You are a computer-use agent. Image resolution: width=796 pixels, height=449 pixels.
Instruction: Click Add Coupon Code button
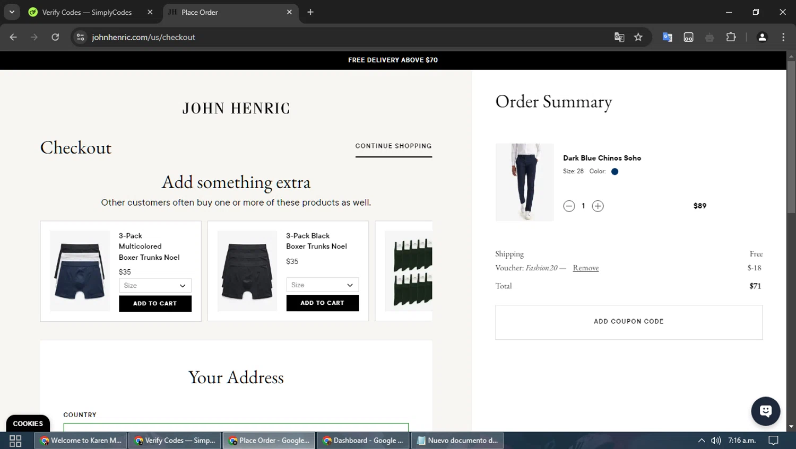point(629,322)
